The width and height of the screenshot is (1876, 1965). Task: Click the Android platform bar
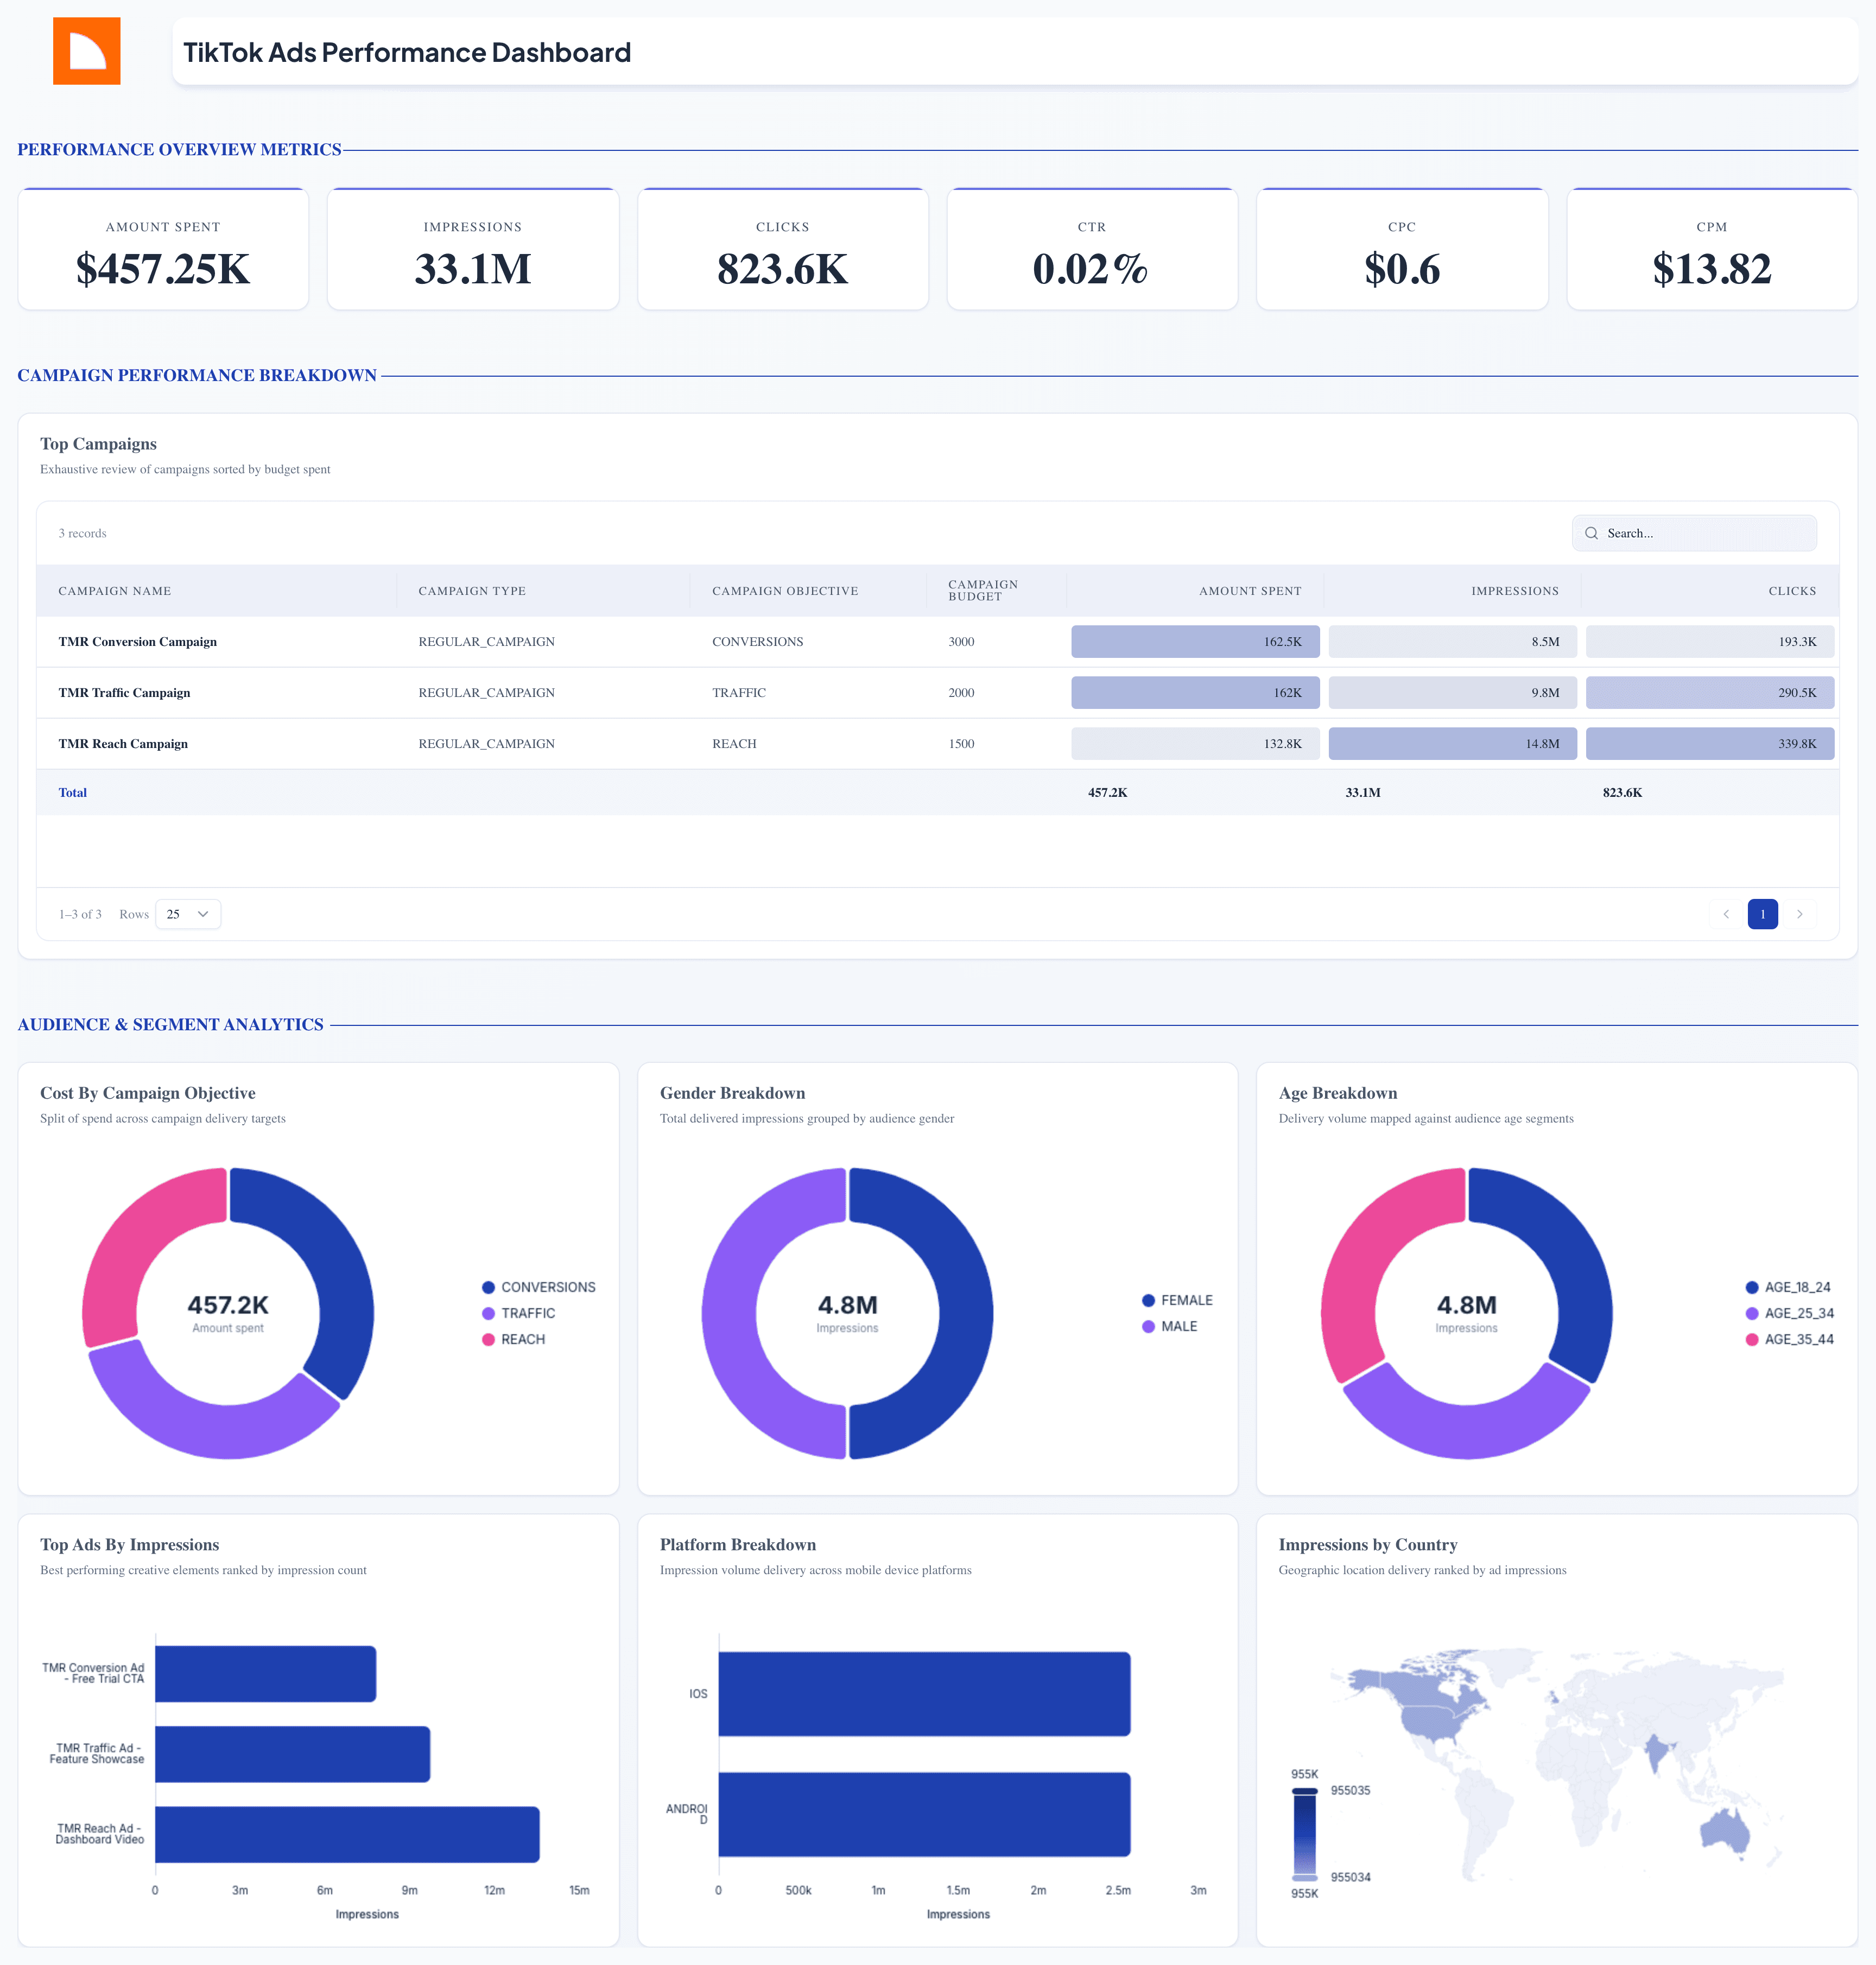click(924, 1814)
